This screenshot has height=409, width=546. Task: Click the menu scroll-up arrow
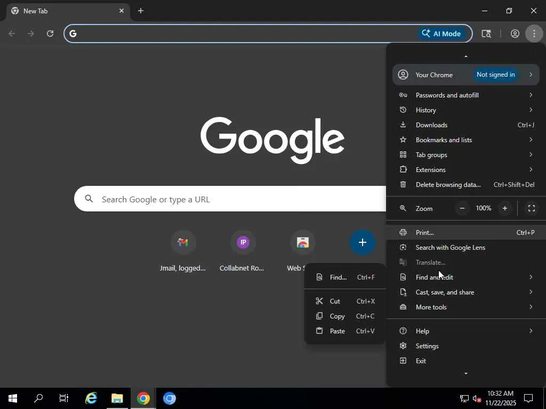(x=466, y=56)
